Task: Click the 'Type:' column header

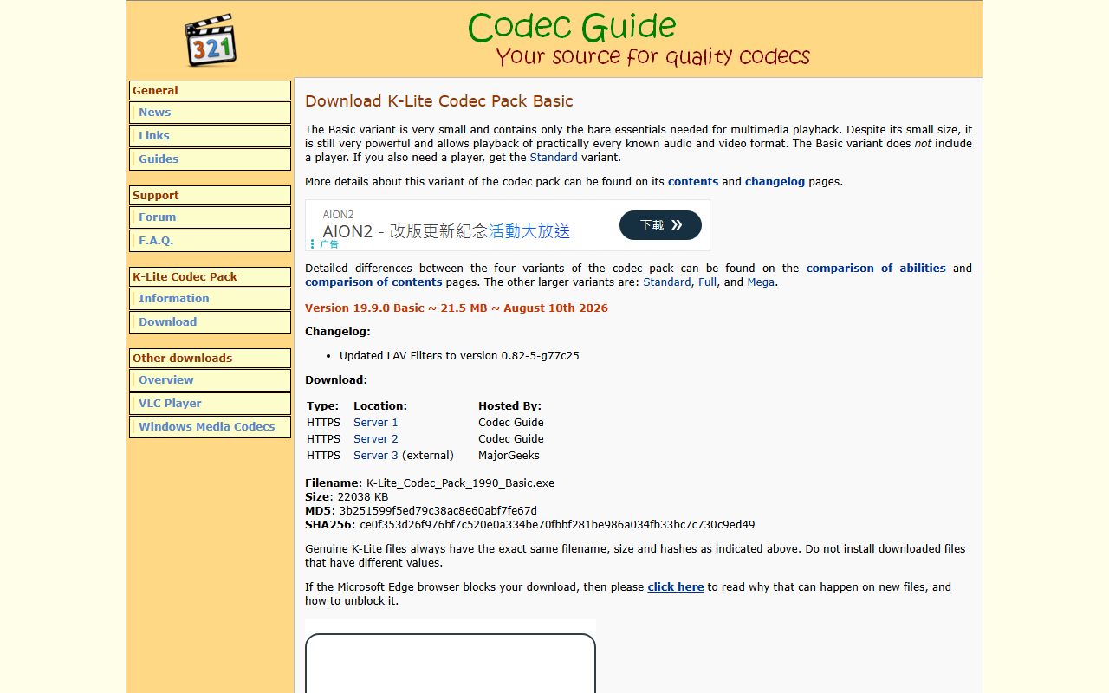Action: [x=322, y=406]
